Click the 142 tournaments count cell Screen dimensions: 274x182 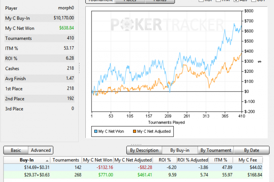78,168
